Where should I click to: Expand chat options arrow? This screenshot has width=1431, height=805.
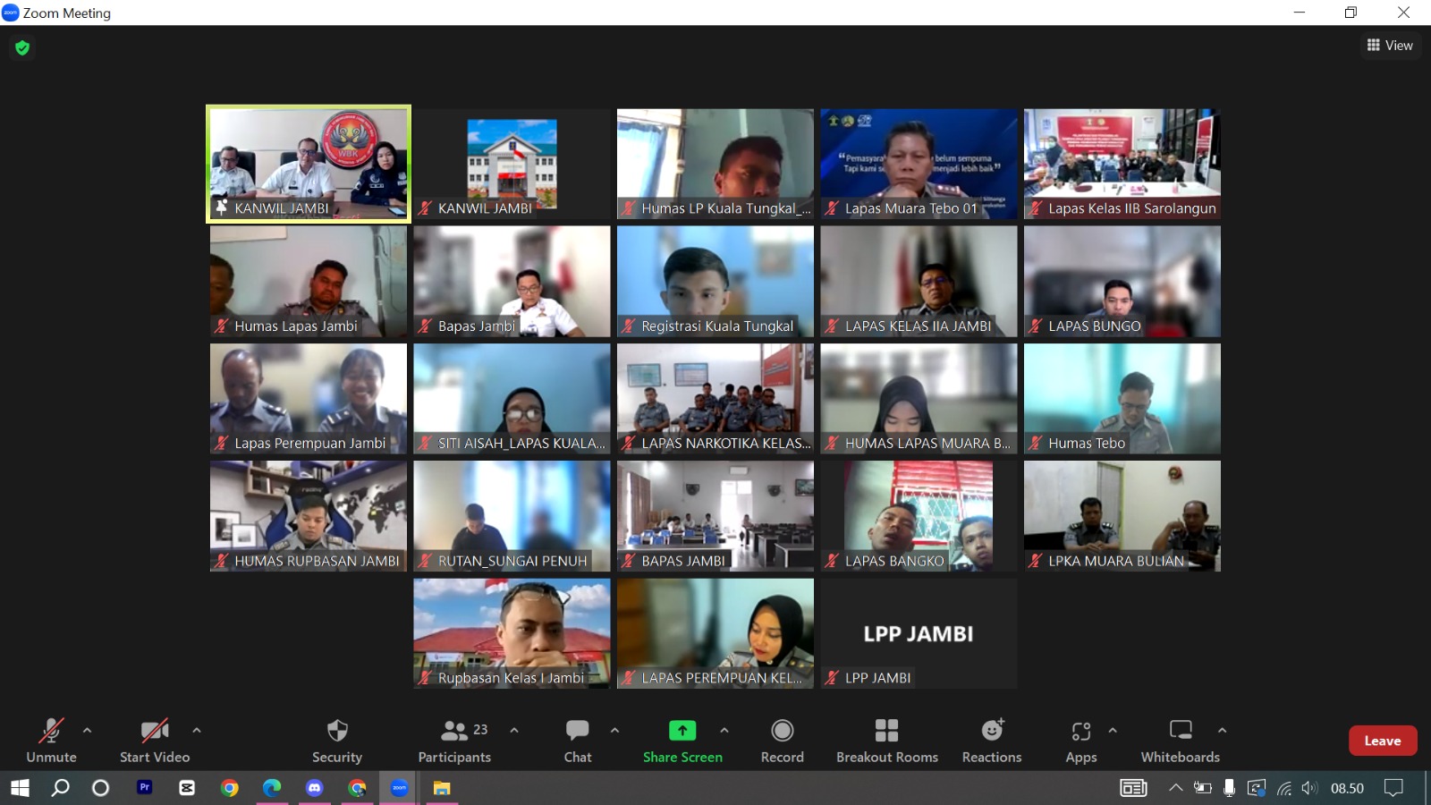point(614,730)
